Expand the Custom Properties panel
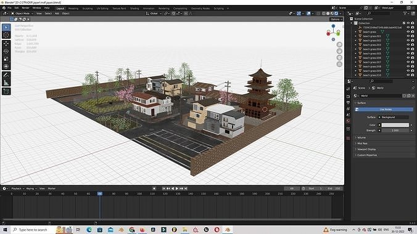 pyautogui.click(x=367, y=155)
